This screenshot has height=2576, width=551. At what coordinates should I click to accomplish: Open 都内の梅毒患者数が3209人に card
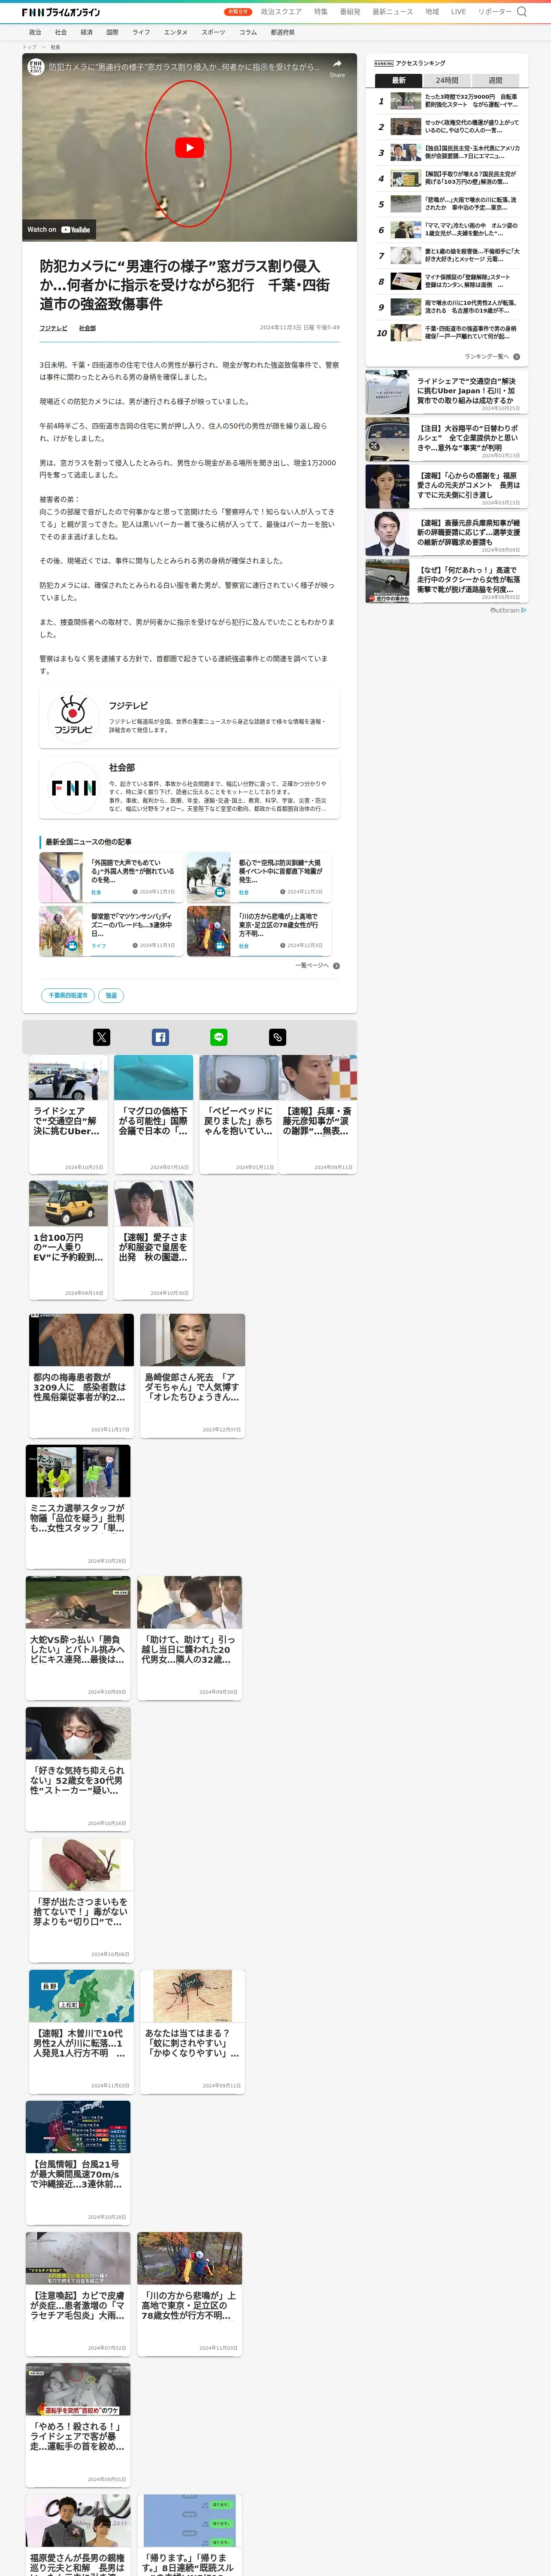[x=81, y=1375]
